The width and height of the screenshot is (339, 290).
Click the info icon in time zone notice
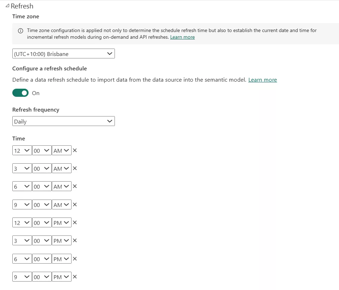pos(20,31)
